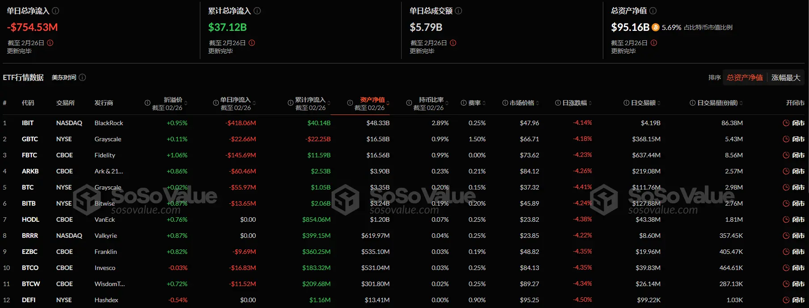
Task: Click the 代码 column header
Action: [28, 103]
